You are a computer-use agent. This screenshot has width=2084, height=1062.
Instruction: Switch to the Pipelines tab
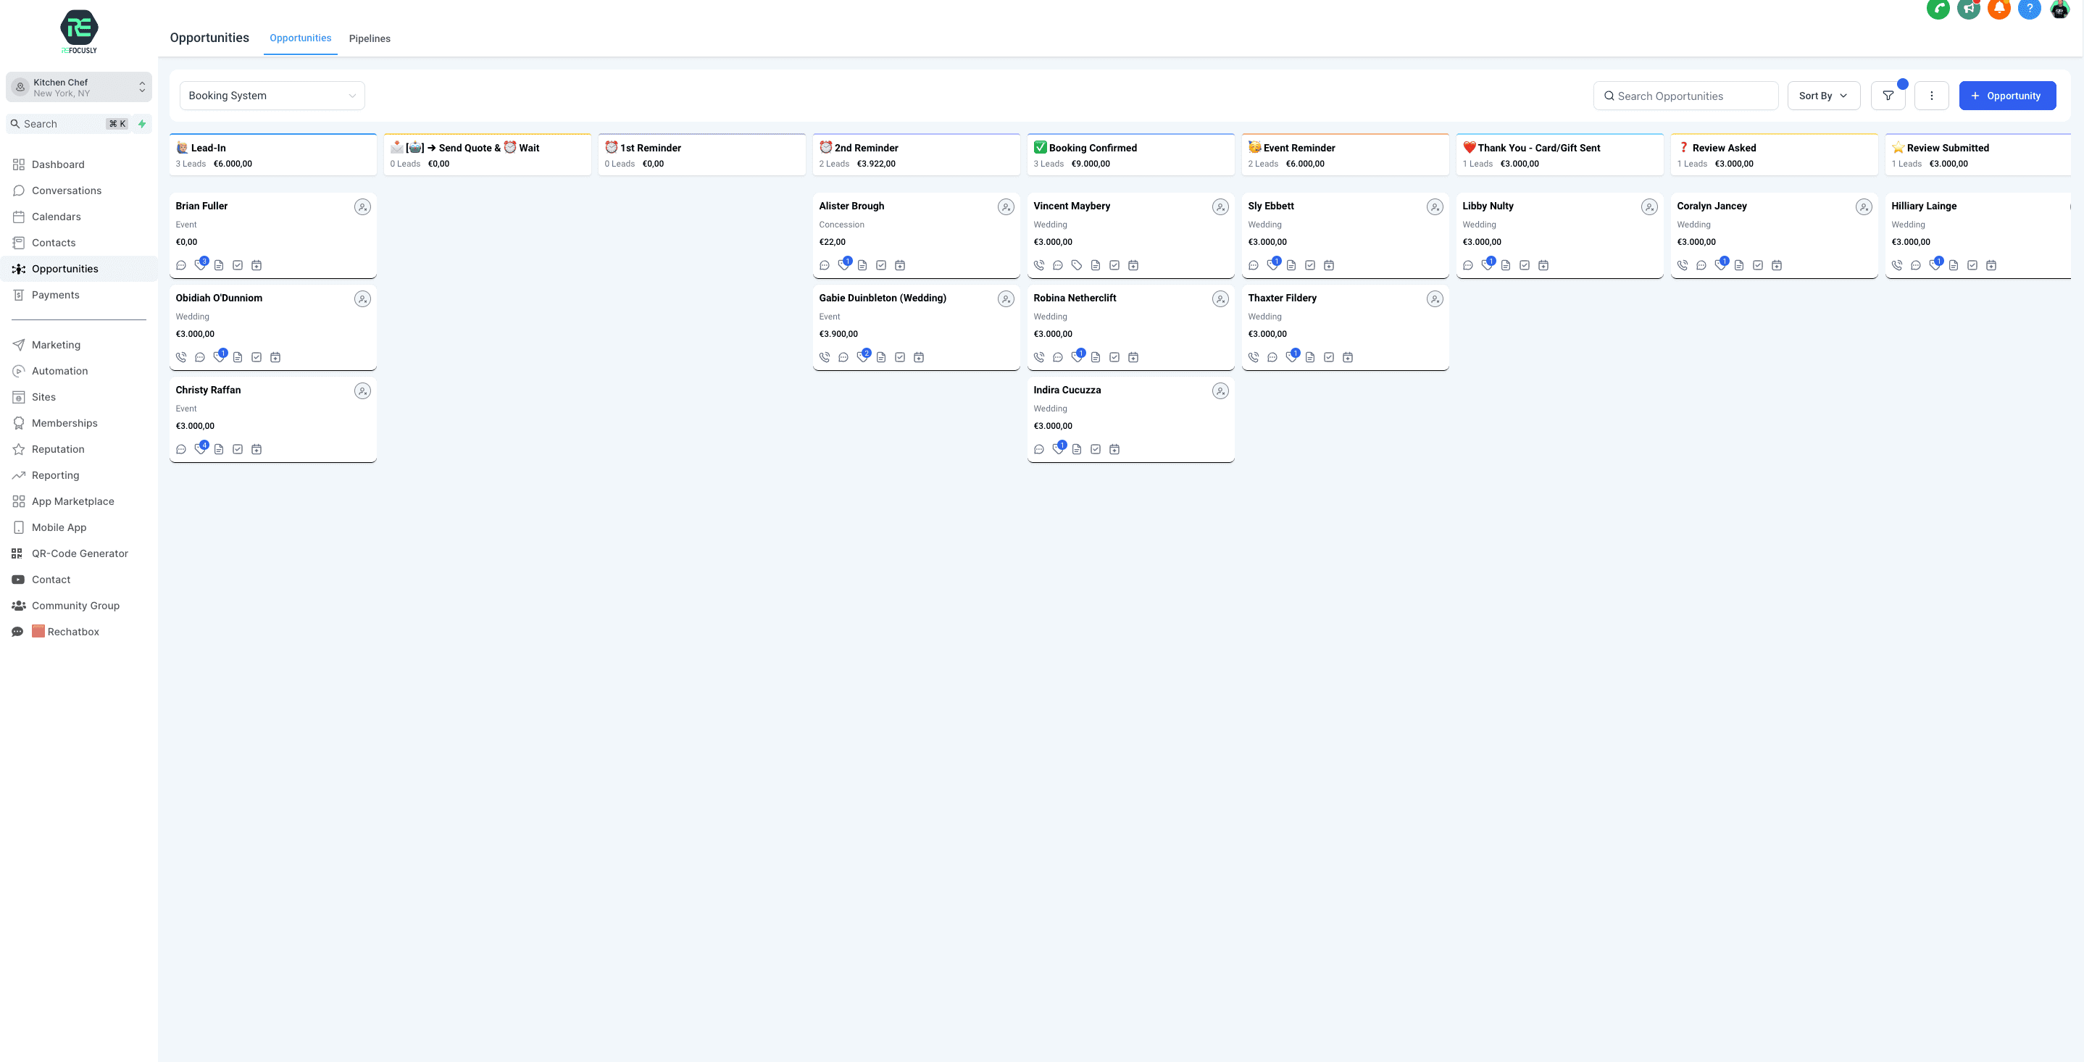369,39
